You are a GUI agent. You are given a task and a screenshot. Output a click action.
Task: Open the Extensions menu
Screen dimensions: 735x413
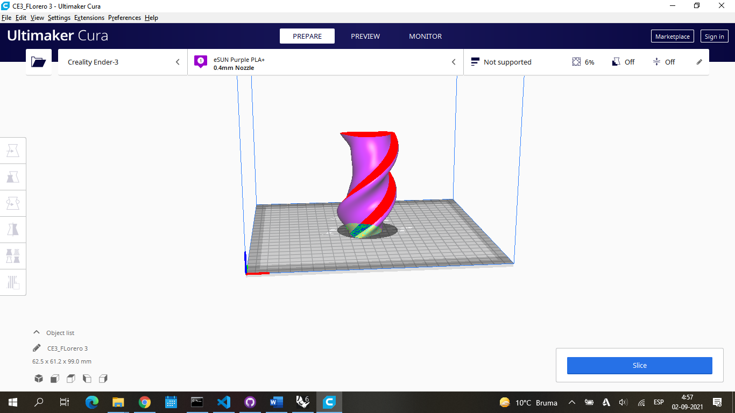pyautogui.click(x=89, y=17)
